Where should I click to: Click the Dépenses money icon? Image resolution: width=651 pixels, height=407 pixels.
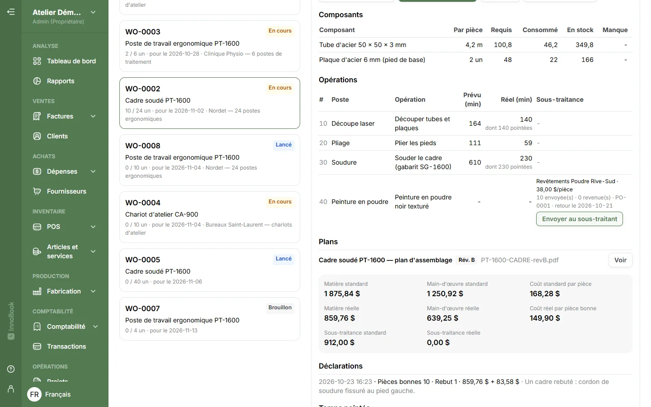(37, 171)
